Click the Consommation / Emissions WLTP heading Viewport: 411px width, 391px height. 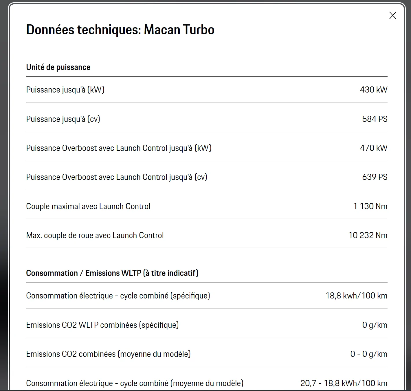coord(112,273)
